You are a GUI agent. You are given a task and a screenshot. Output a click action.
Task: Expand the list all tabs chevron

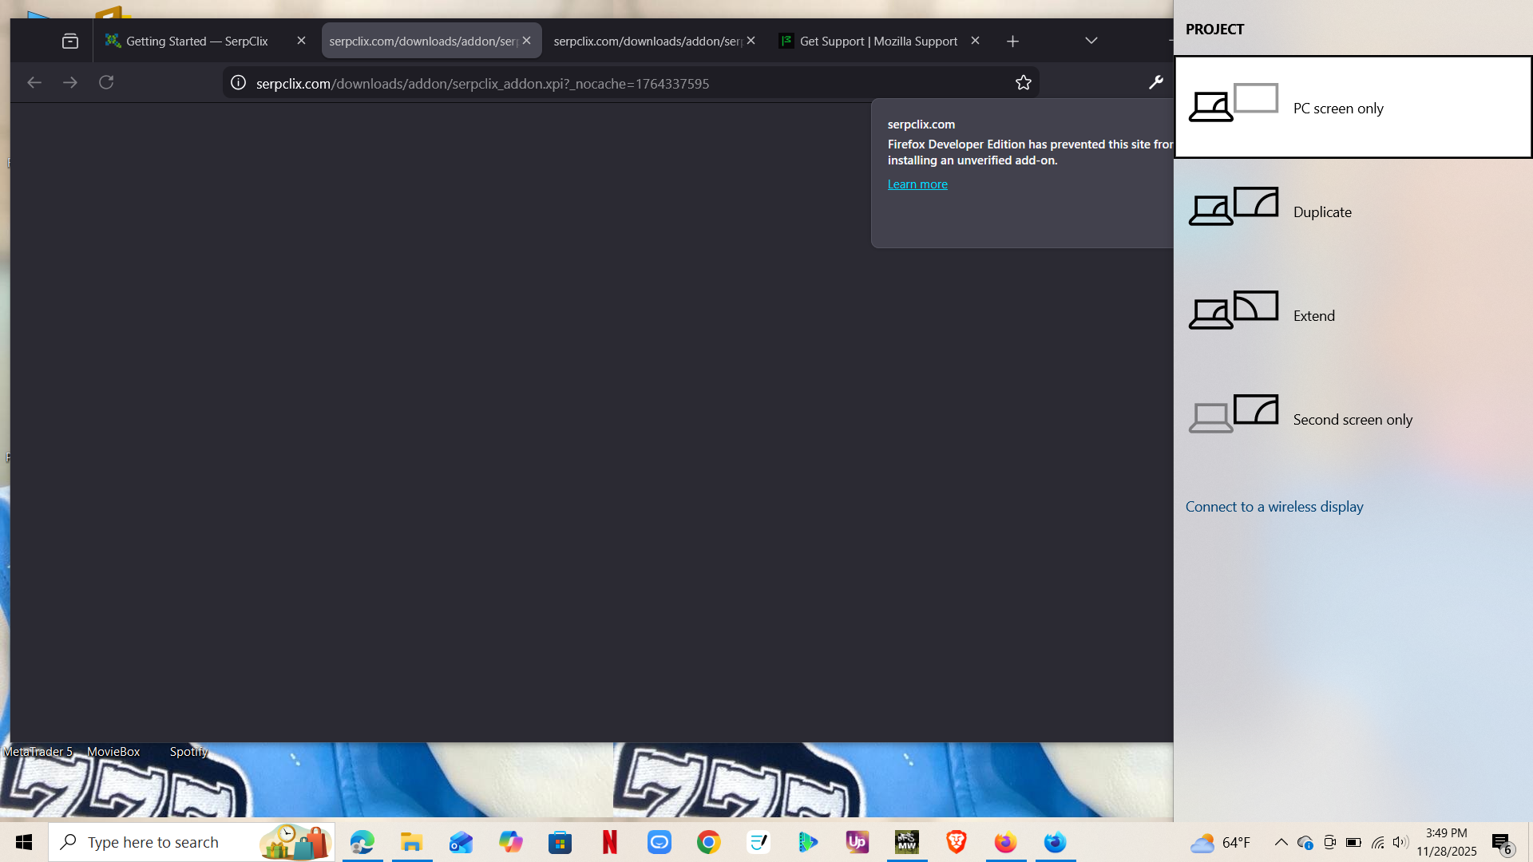pos(1091,41)
